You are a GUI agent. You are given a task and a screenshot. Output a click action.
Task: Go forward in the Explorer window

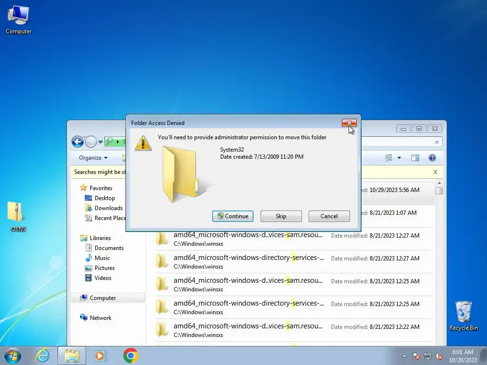[91, 142]
